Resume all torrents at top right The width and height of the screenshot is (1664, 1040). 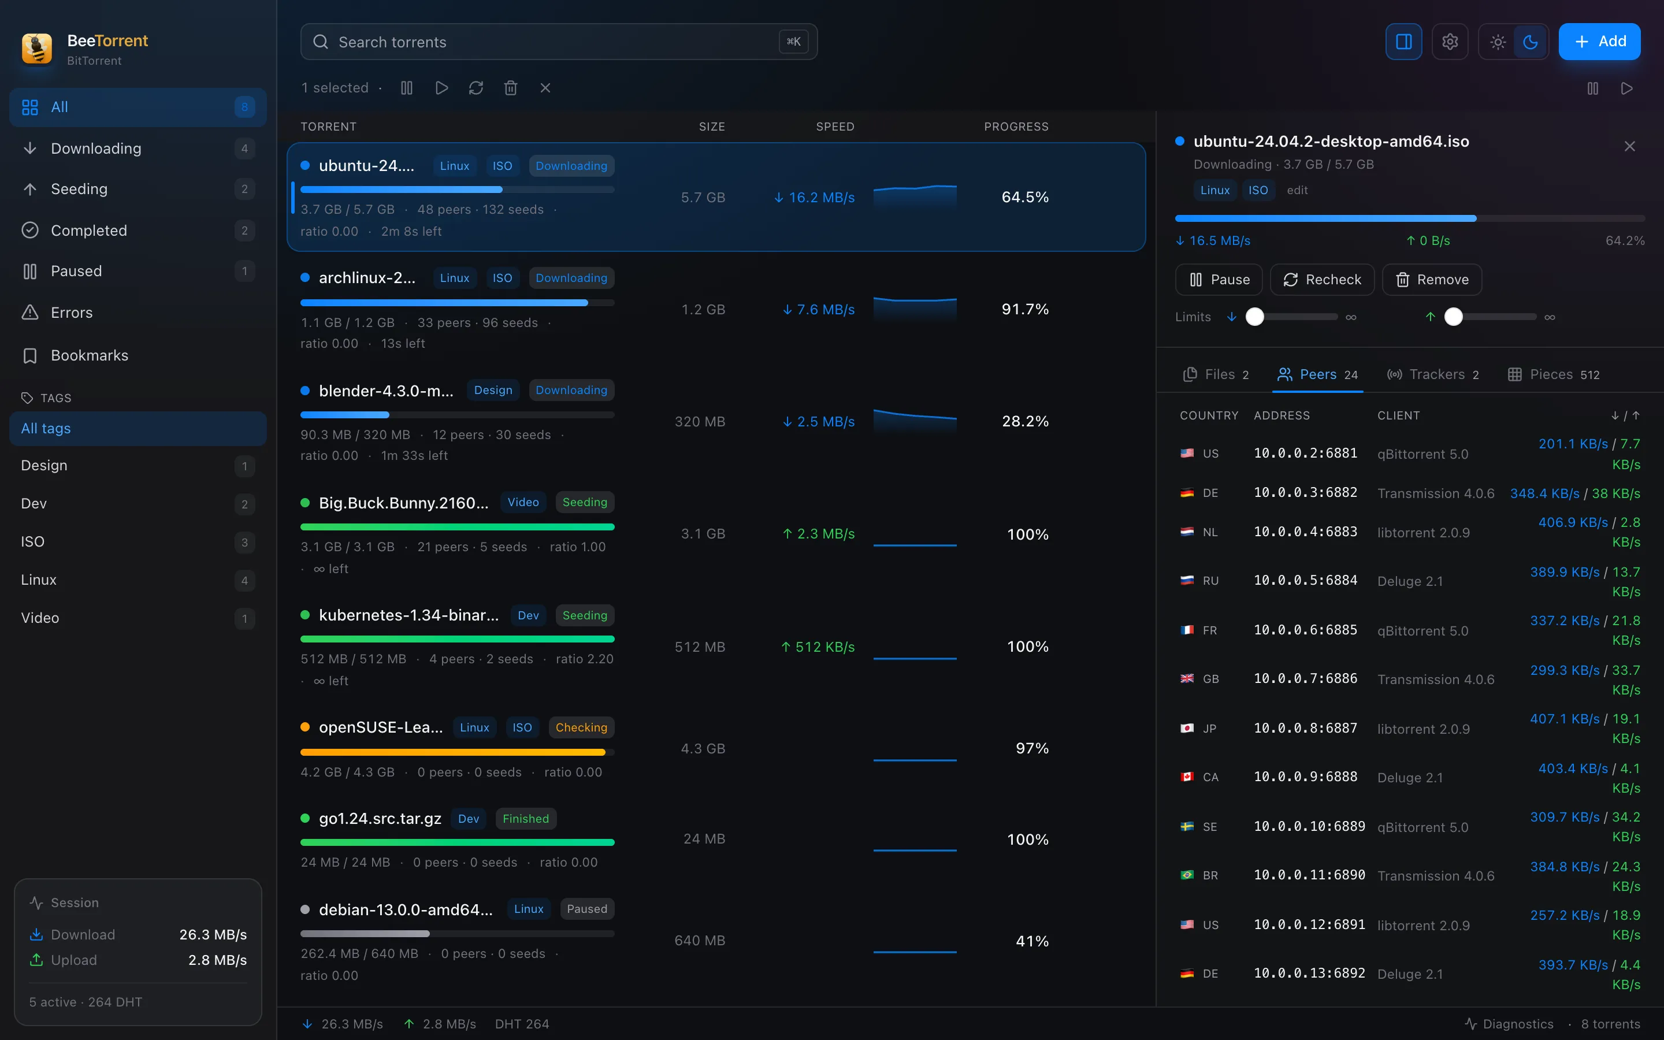pos(1627,88)
